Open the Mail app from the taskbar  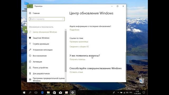pyautogui.click(x=60, y=93)
